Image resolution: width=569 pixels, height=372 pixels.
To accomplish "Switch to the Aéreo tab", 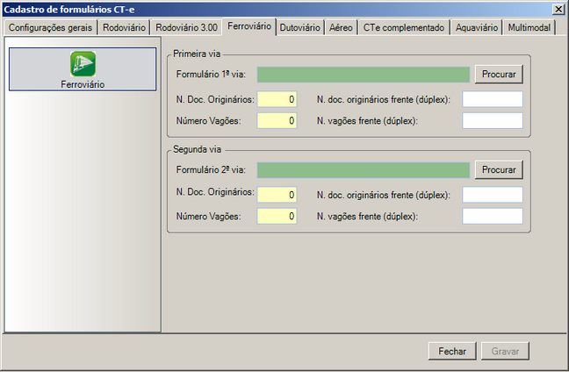I will tap(342, 27).
